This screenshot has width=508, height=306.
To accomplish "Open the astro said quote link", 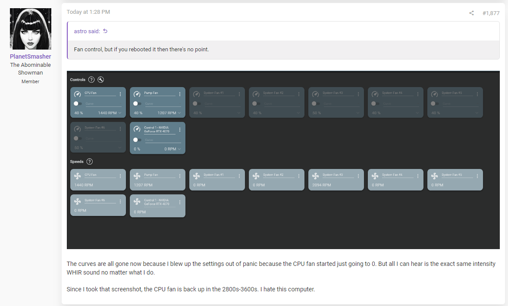I will [x=87, y=31].
